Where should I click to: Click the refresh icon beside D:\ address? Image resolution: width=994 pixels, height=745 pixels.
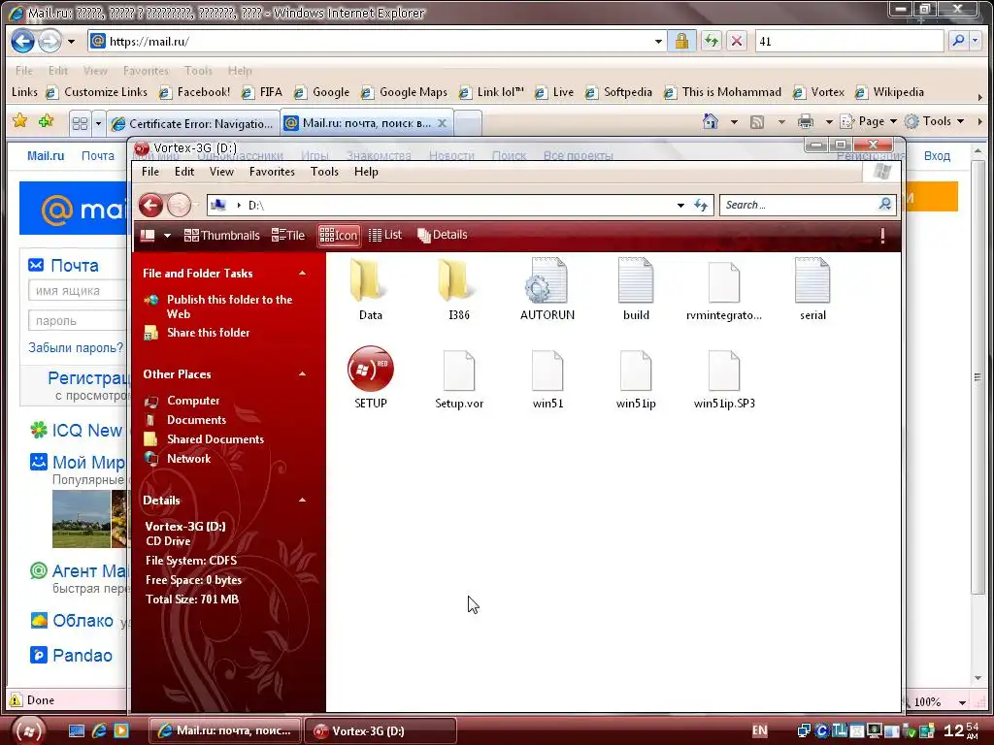[x=701, y=205]
